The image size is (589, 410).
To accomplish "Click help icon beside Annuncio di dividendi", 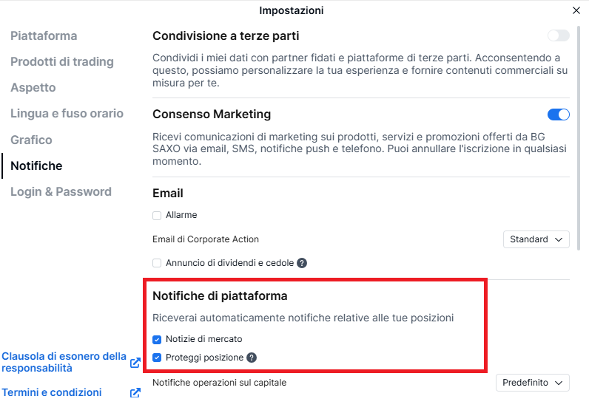I will pos(302,263).
